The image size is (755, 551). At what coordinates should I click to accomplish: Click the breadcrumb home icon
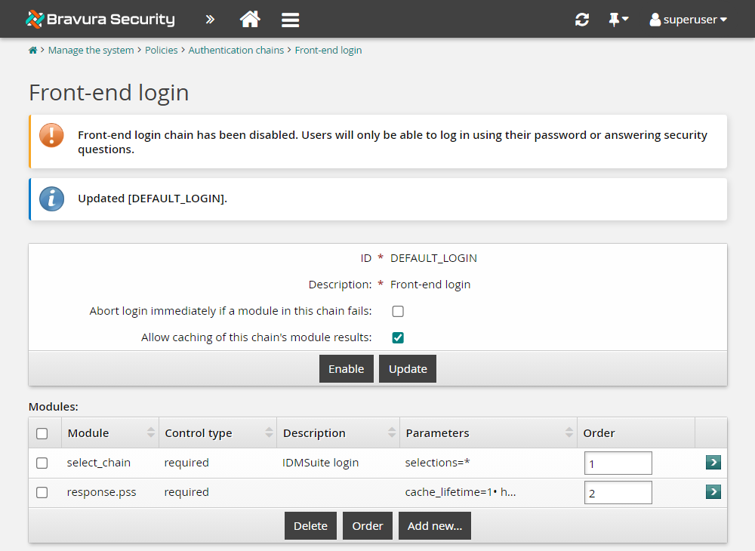click(32, 51)
